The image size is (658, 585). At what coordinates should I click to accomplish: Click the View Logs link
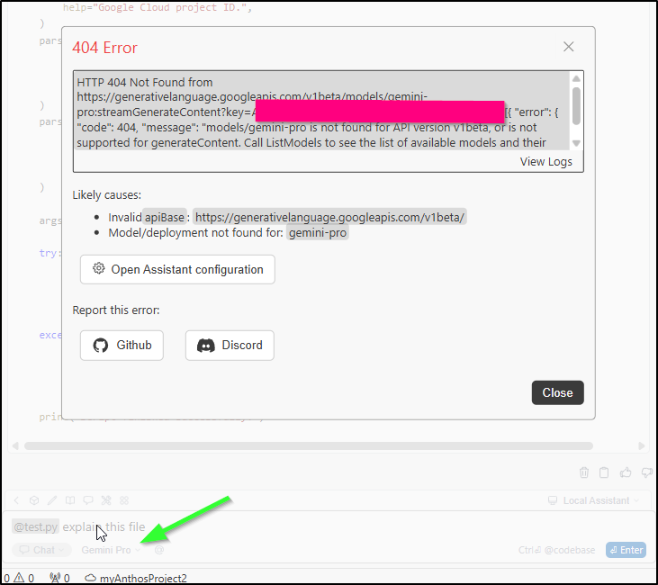[x=546, y=162]
